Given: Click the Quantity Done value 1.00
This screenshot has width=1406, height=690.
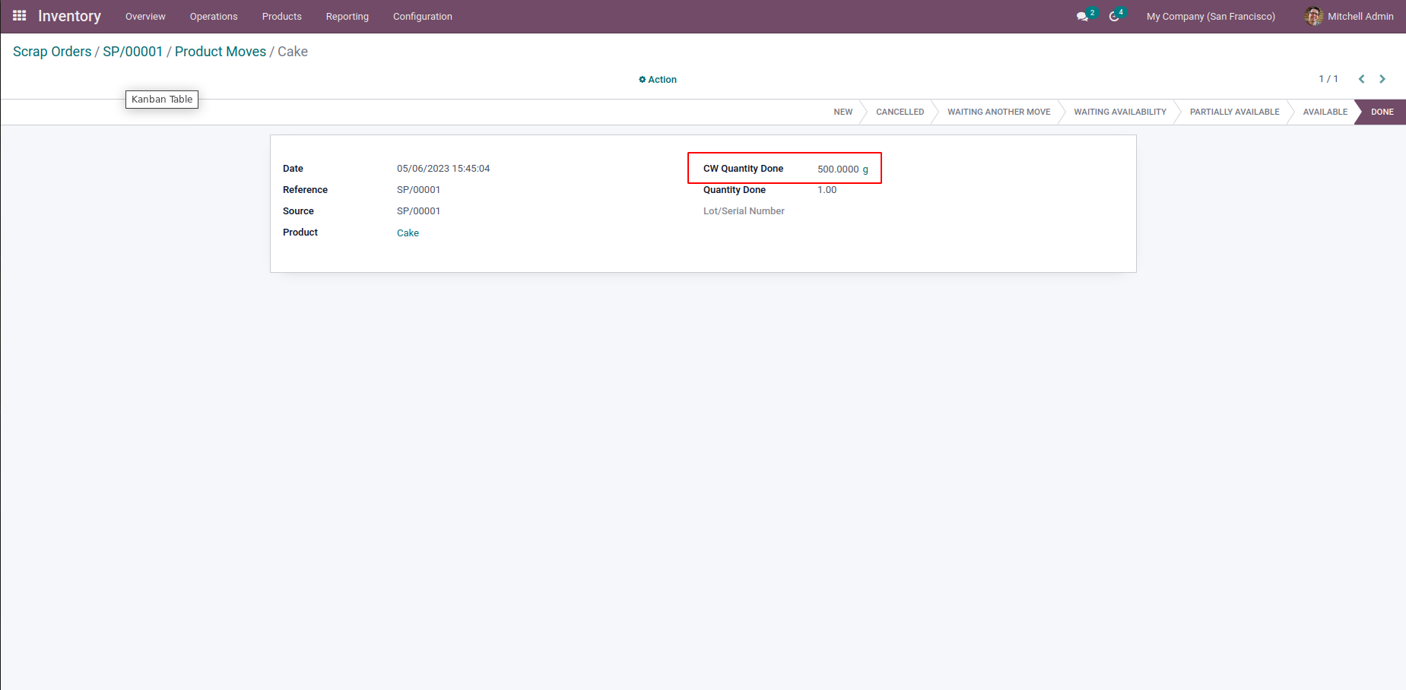Looking at the screenshot, I should click(x=827, y=190).
